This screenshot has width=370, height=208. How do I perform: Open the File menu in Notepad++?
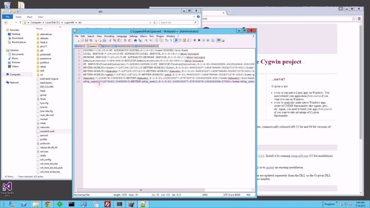[x=76, y=36]
